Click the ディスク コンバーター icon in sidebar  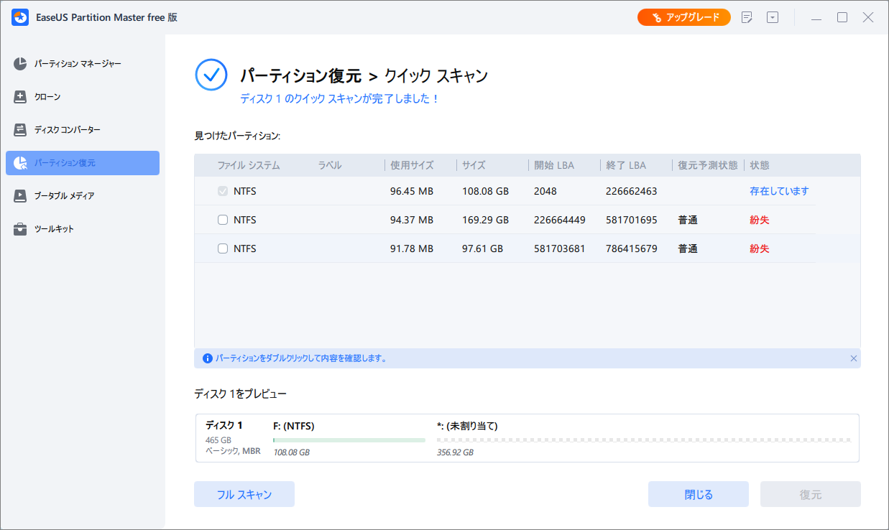[x=21, y=130]
